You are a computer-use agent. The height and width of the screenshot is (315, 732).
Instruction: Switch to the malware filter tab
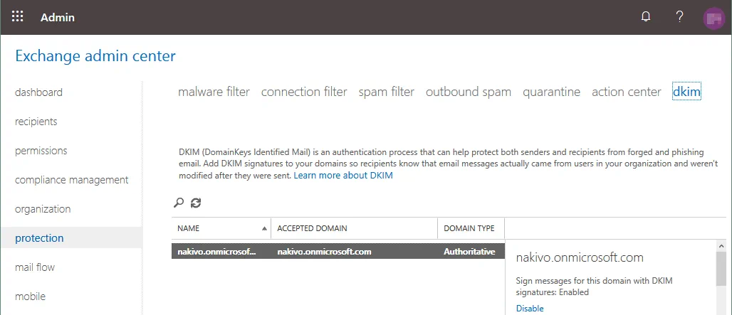tap(214, 92)
